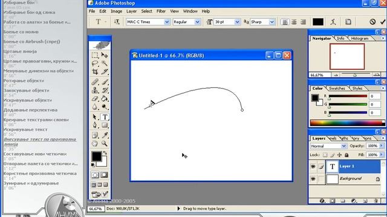Select the Shape tool

point(105,125)
